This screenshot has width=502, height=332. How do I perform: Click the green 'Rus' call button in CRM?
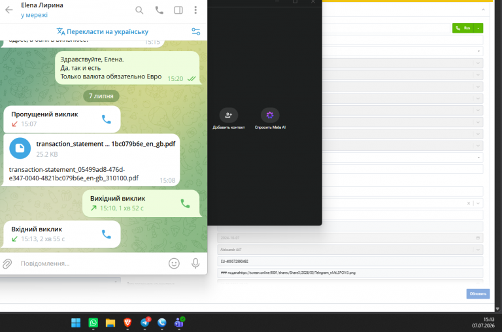[463, 28]
